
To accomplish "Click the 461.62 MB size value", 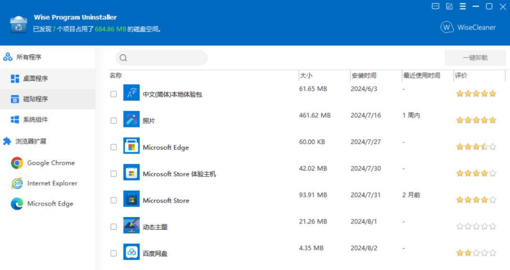I will point(315,116).
